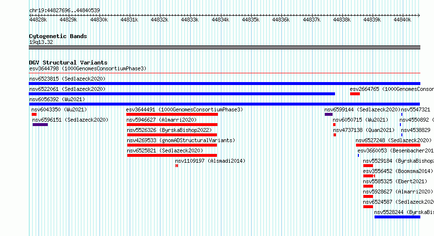Select the nsv6523815 Sedlazeck2020 label
Image resolution: width=434 pixels, height=236 pixels.
point(67,79)
